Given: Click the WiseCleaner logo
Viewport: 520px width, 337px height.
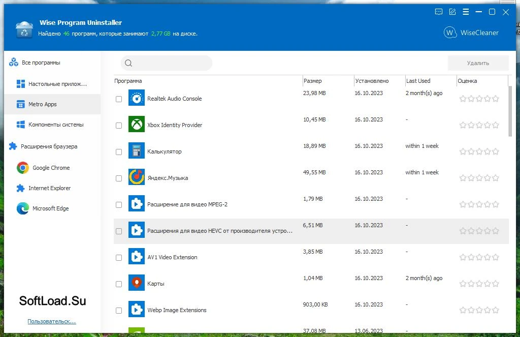Looking at the screenshot, I should (471, 33).
